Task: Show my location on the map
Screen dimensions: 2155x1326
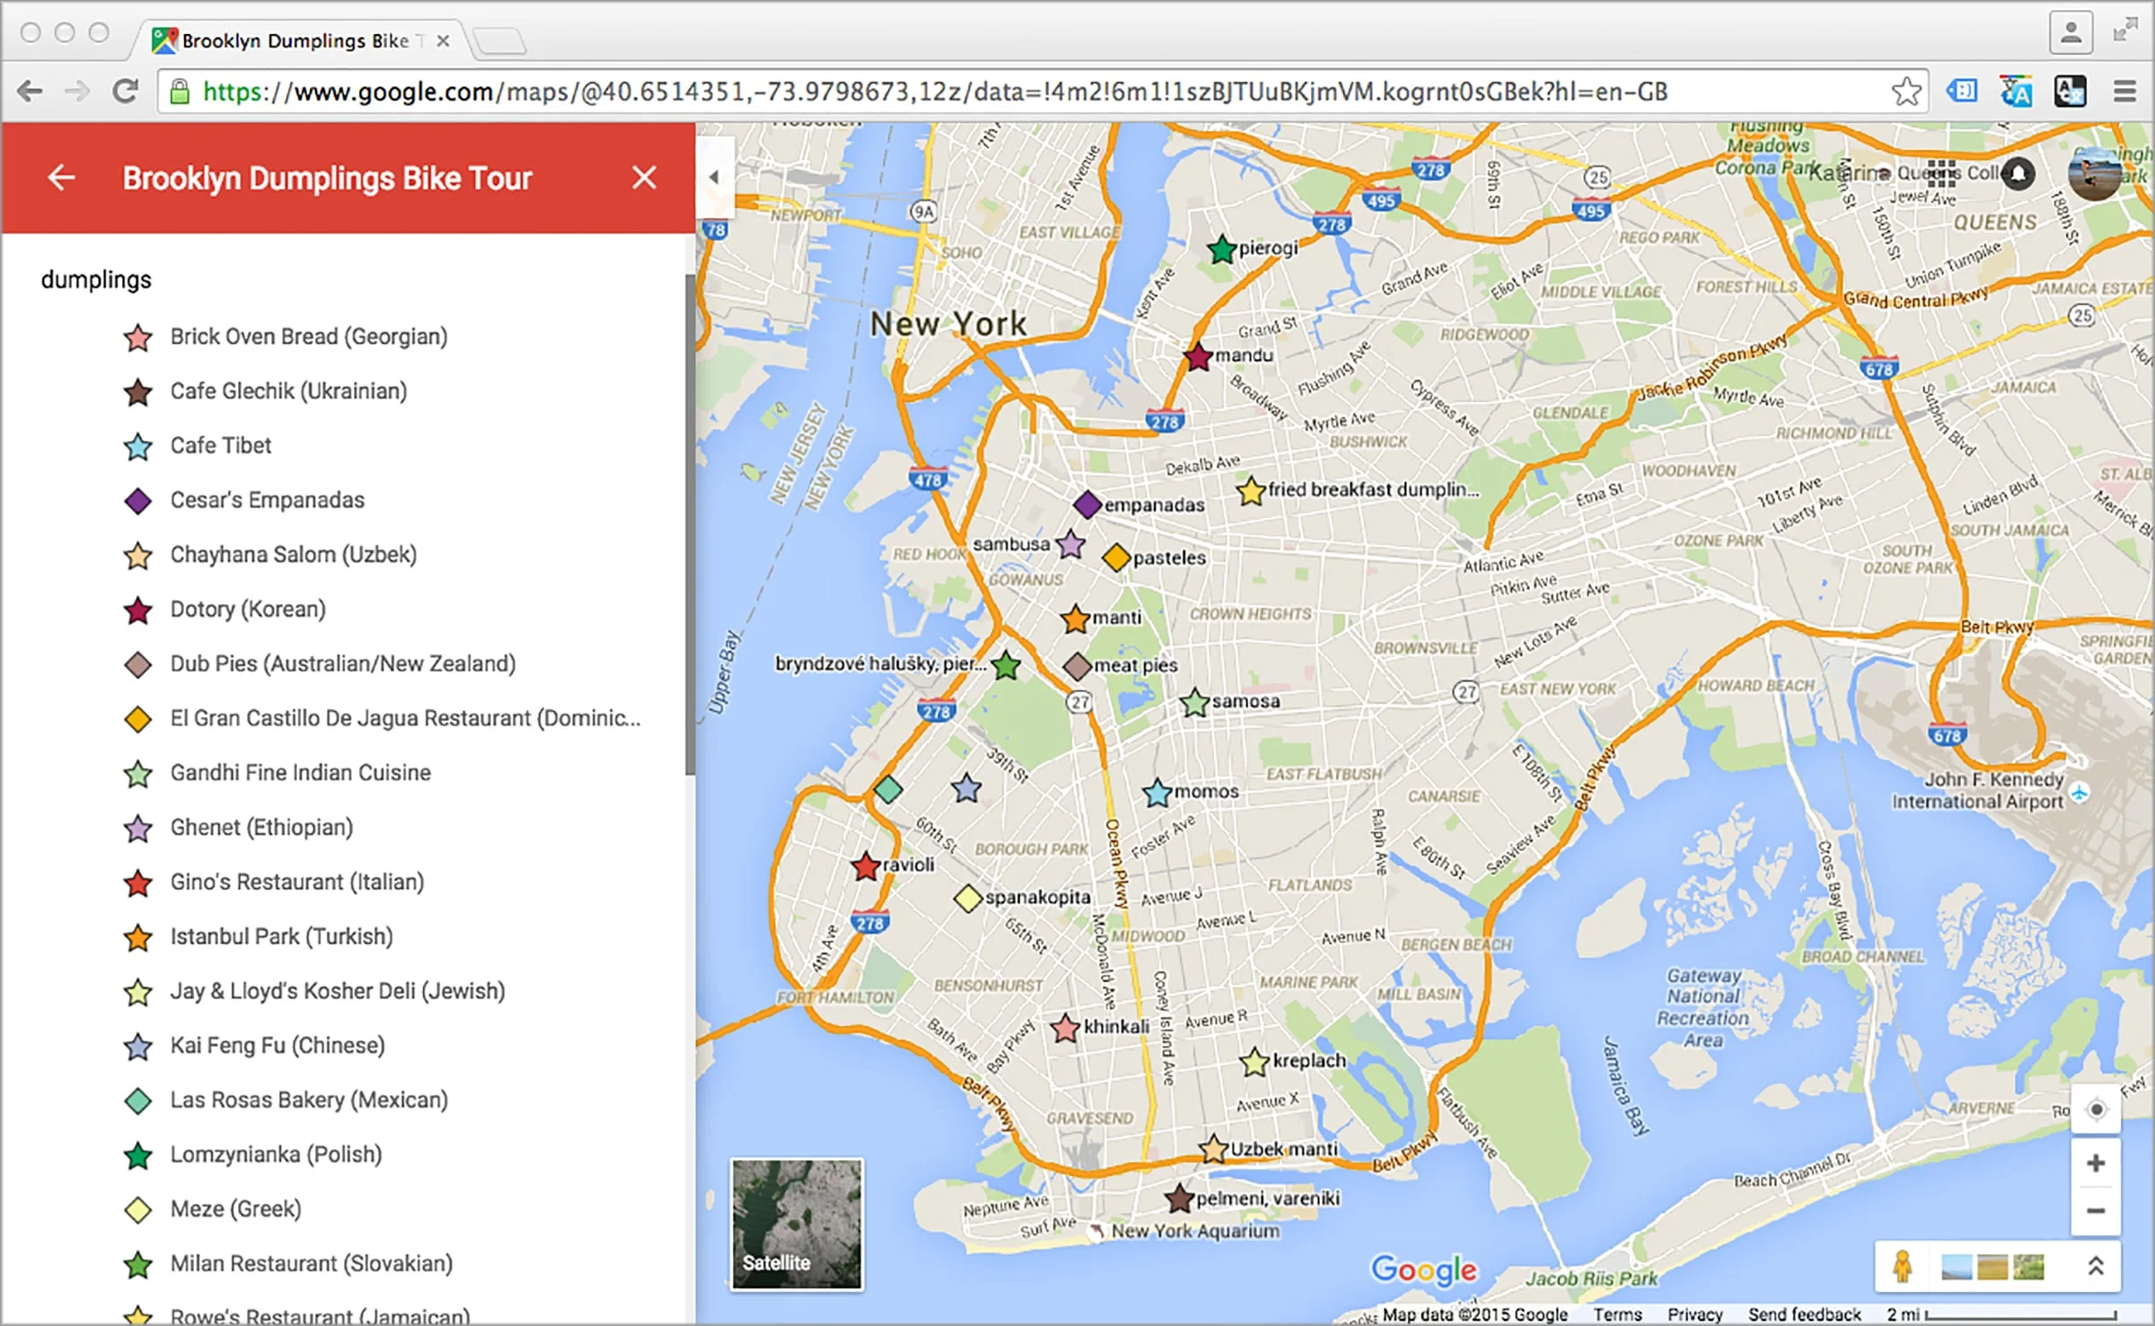Action: 2096,1110
